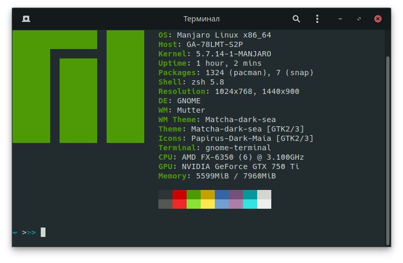Click the teal palette block
Image resolution: width=403 pixels, height=263 pixels.
(250, 195)
